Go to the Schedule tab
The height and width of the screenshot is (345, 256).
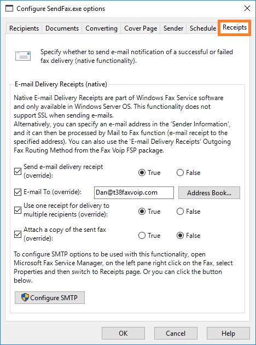click(x=202, y=28)
